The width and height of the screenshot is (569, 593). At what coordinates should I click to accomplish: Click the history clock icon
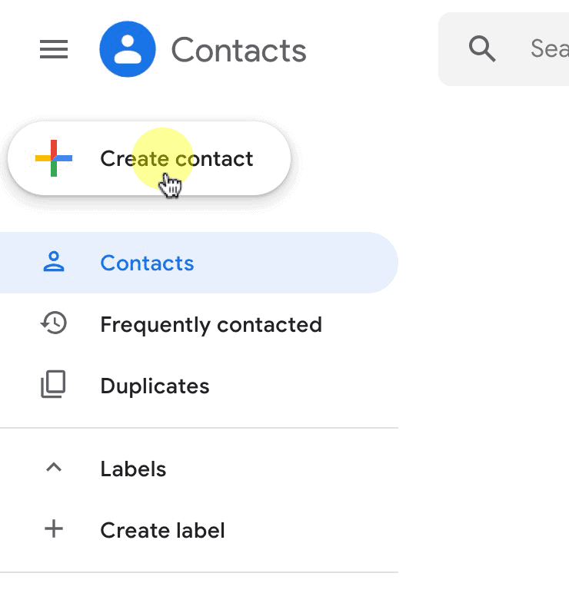tap(54, 323)
